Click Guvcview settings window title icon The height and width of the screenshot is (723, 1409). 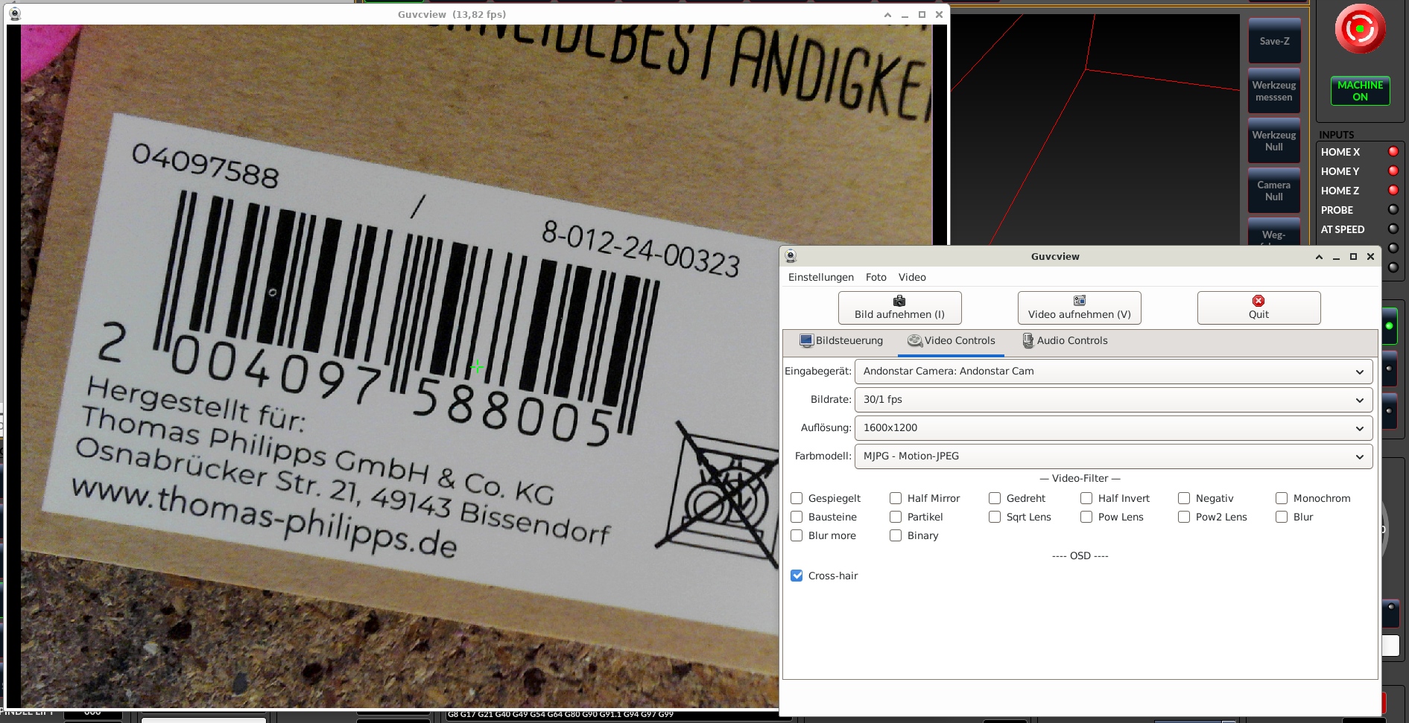coord(791,256)
